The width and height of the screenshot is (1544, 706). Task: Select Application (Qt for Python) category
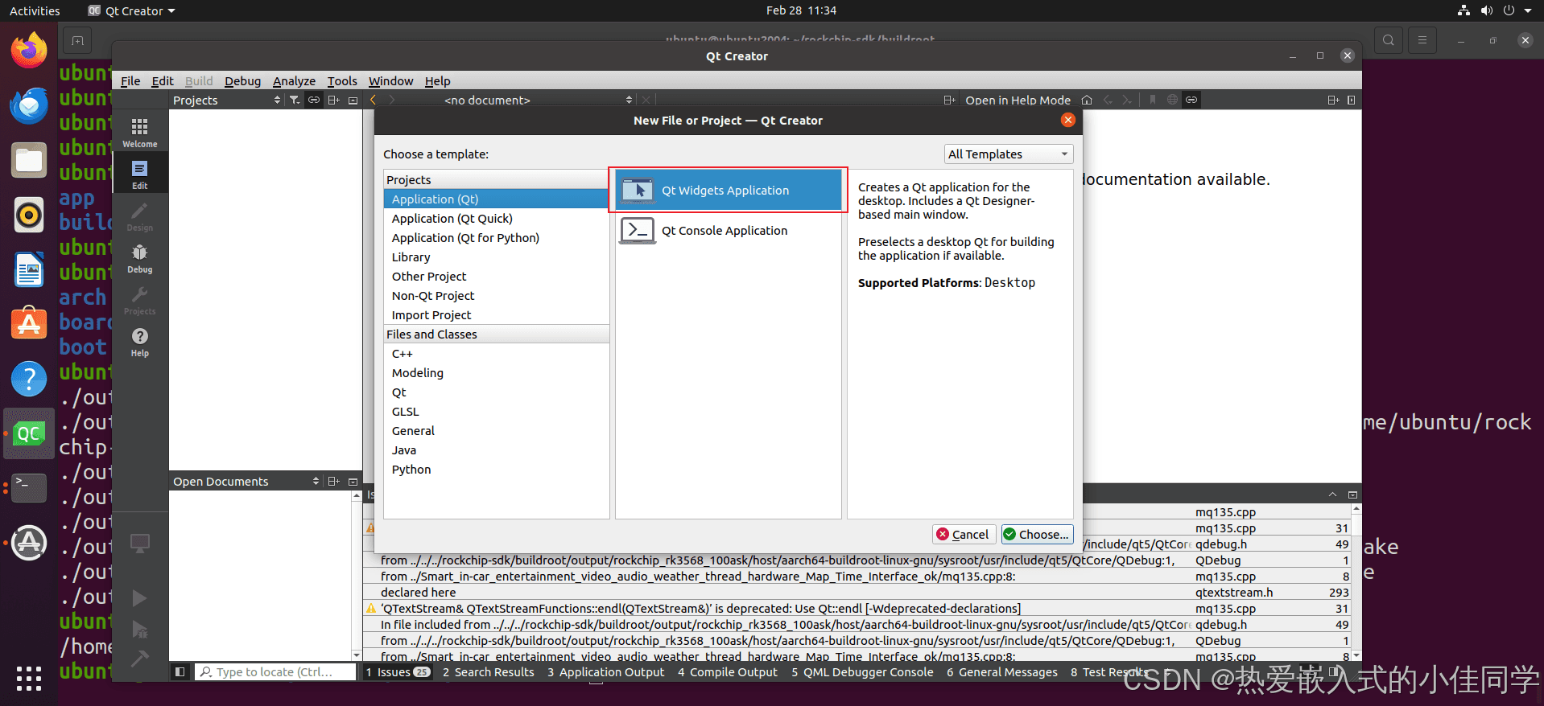click(497, 237)
